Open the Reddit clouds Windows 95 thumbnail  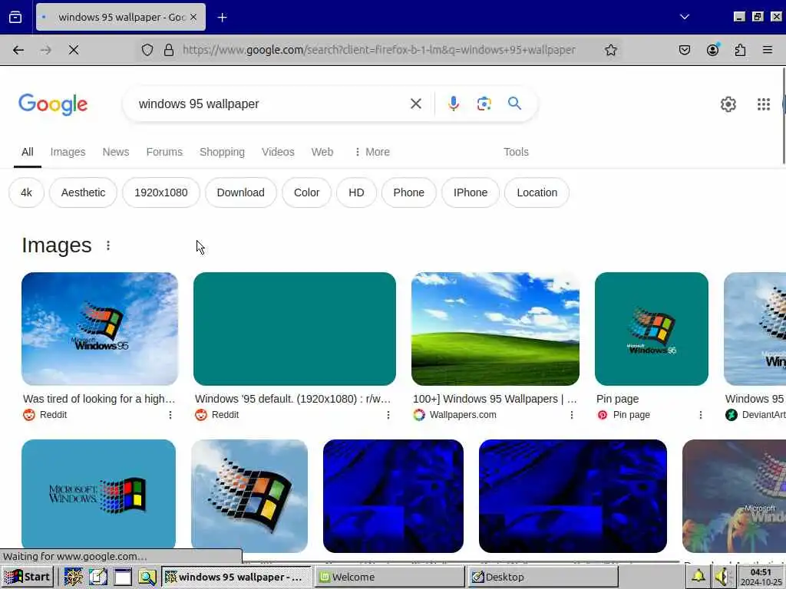pyautogui.click(x=100, y=328)
